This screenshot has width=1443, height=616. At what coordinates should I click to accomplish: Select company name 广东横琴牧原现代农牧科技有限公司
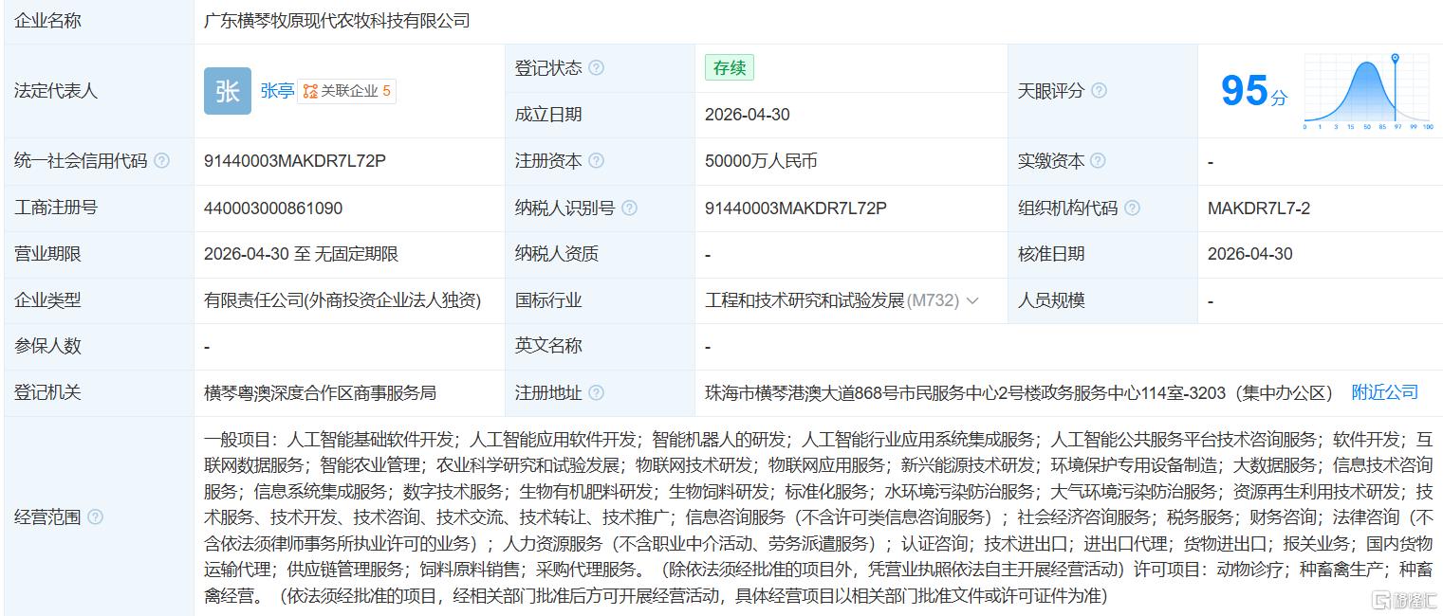(337, 21)
